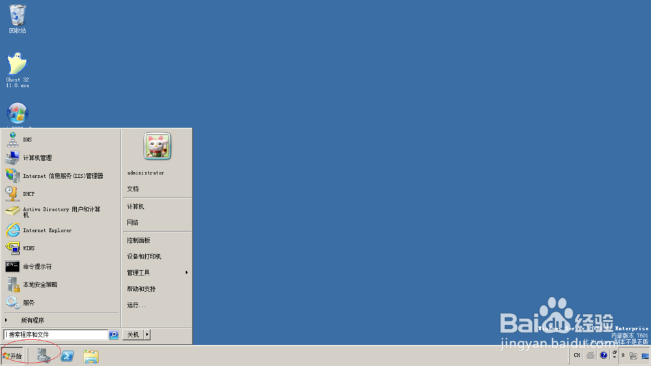
Task: Show hidden system tray icons
Action: click(x=623, y=355)
